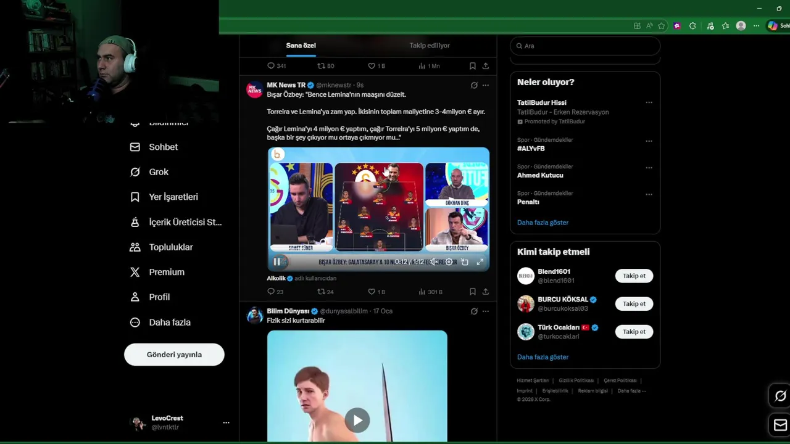This screenshot has height=444, width=790.
Task: Open Grok from the left sidebar
Action: coord(149,172)
